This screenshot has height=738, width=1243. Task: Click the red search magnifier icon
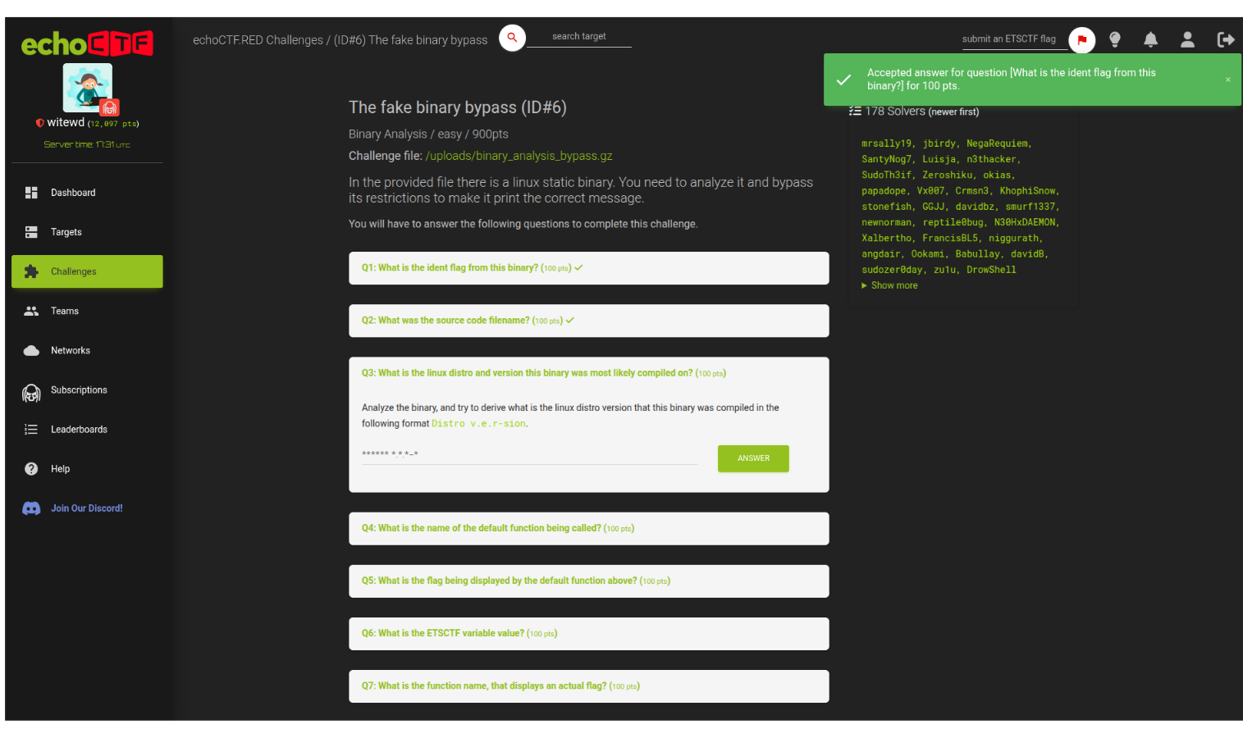512,37
